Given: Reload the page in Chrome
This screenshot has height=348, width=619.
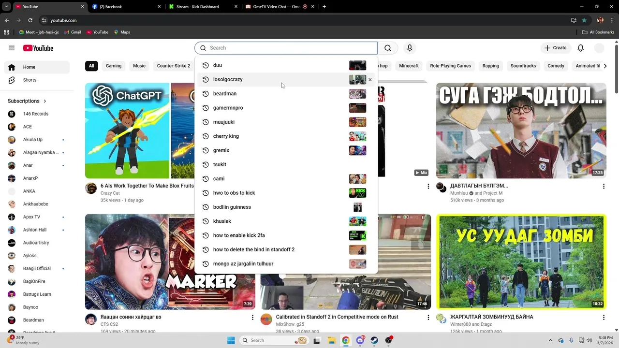Looking at the screenshot, I should tap(30, 20).
